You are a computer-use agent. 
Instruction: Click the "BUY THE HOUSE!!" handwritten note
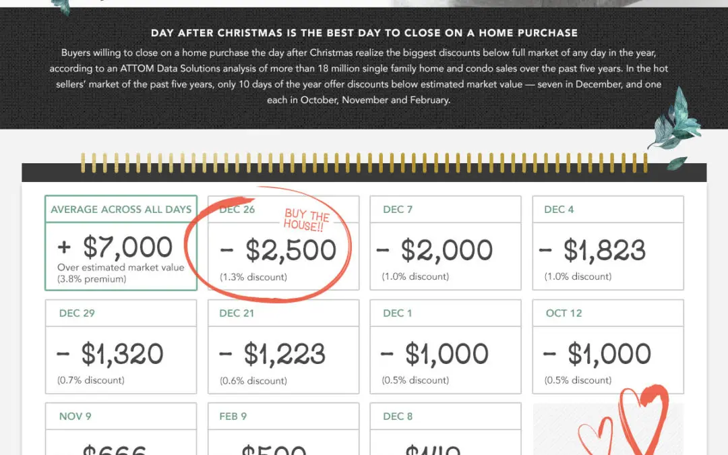point(307,219)
